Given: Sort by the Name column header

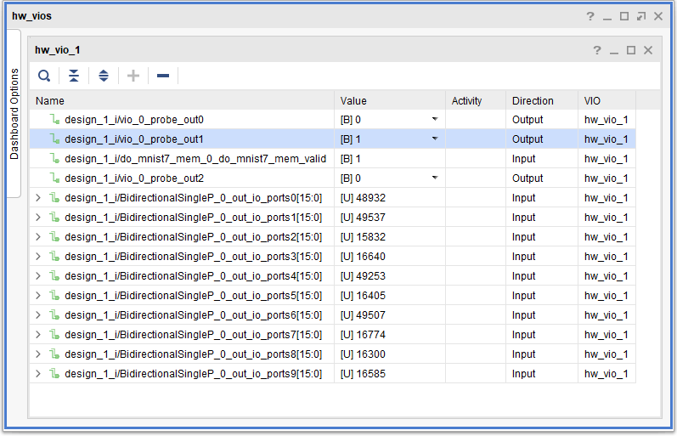Looking at the screenshot, I should 182,100.
